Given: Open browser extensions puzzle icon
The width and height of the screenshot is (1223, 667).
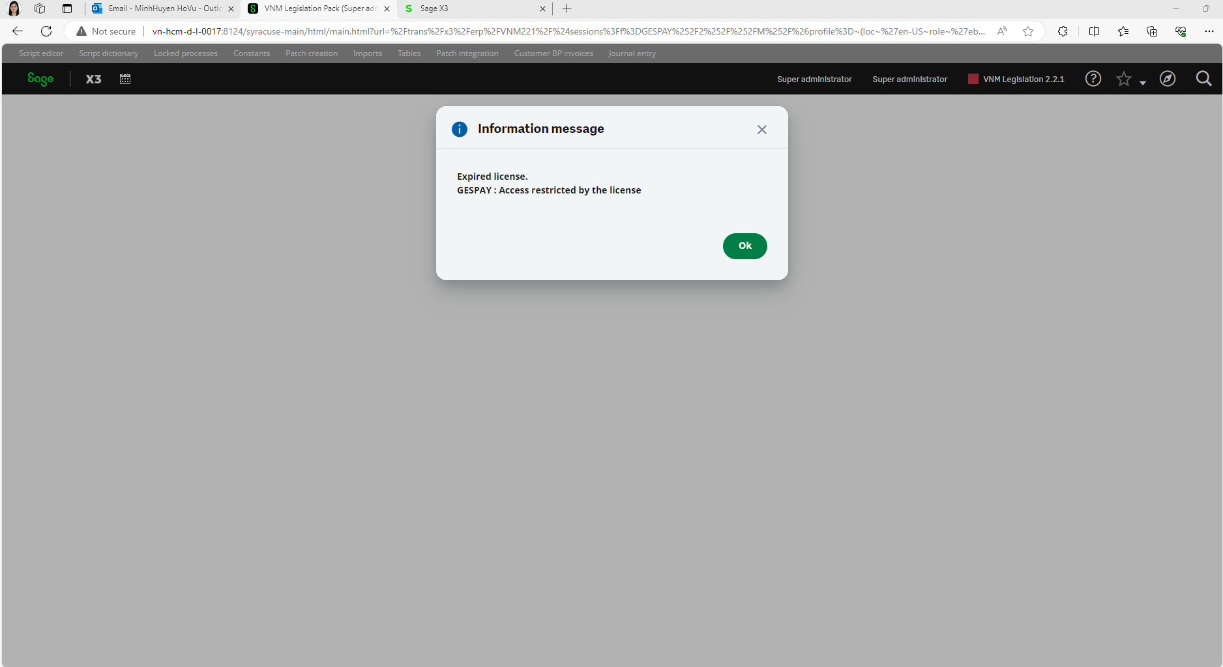Looking at the screenshot, I should pos(1063,31).
